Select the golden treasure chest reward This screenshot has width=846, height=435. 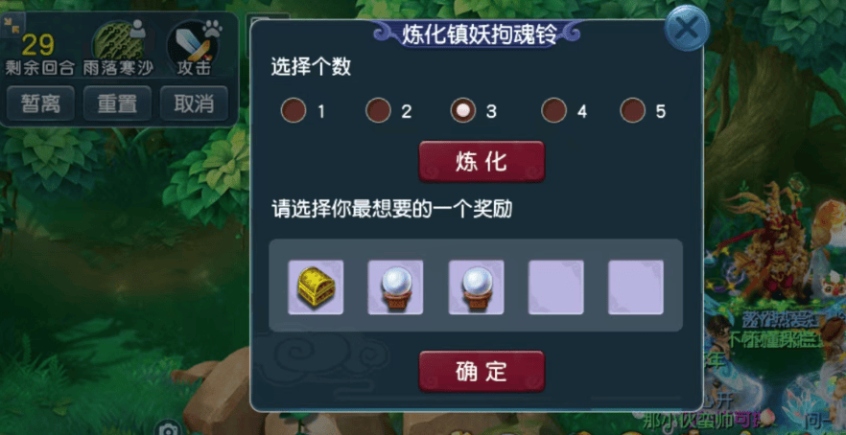pyautogui.click(x=316, y=287)
